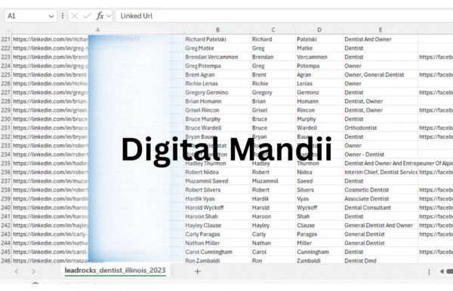Click cell Harold Wyckoff
The image size is (453, 291).
click(217, 207)
